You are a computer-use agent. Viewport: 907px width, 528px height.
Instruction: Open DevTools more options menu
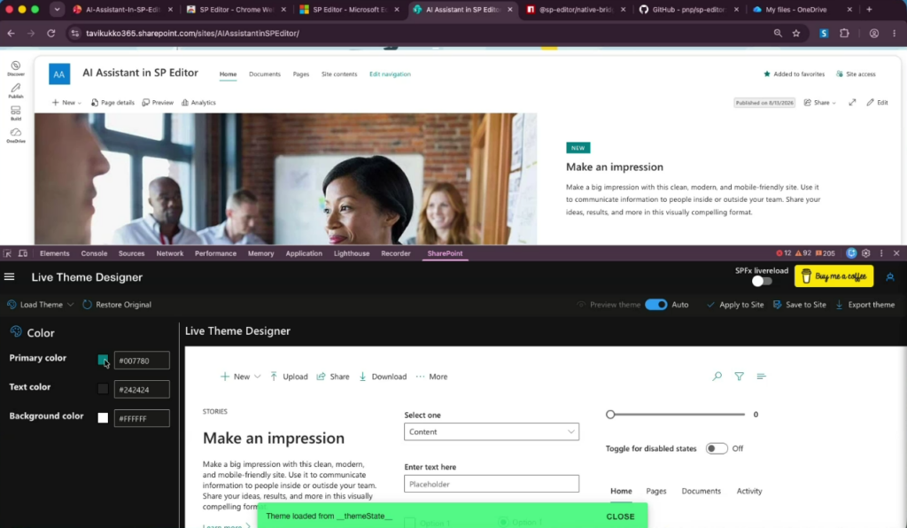[881, 253]
